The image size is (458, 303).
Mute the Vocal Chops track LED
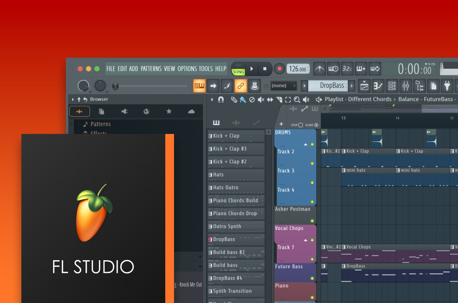click(312, 240)
